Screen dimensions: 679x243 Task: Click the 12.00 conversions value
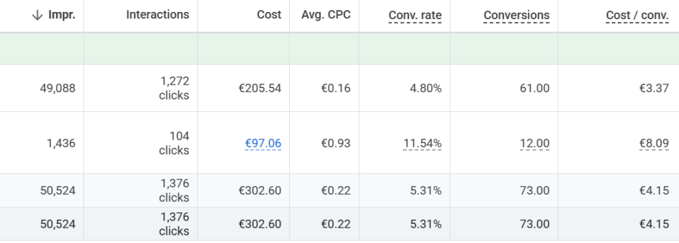pyautogui.click(x=535, y=143)
